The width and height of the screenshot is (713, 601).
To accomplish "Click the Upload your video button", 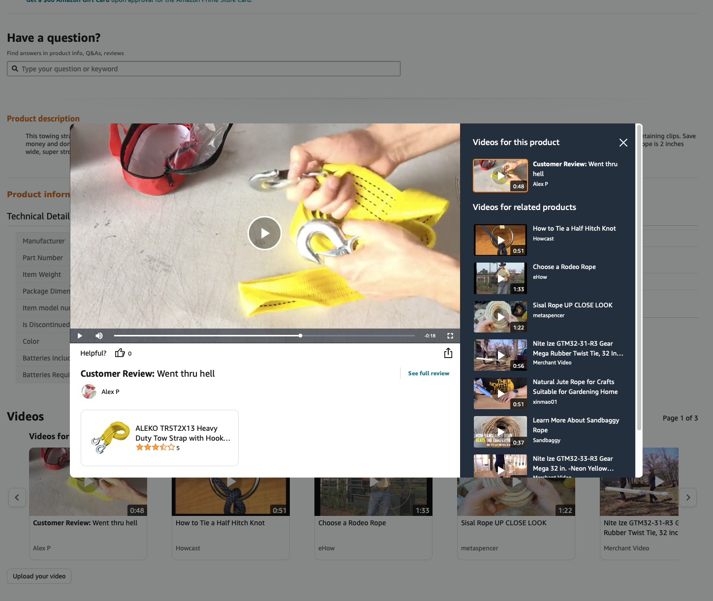I will (39, 576).
